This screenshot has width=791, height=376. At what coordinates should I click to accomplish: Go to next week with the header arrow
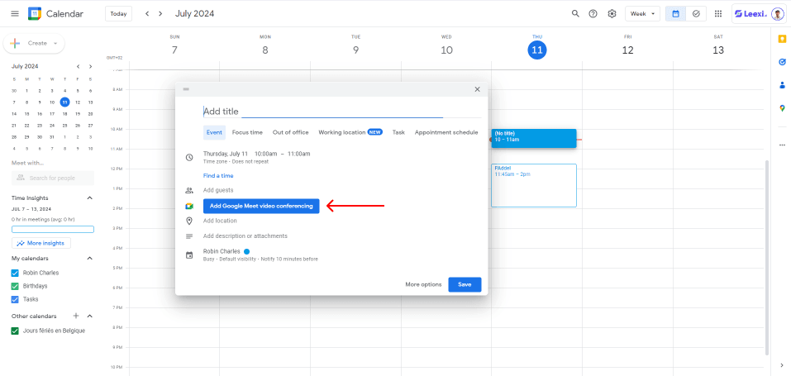coord(160,13)
